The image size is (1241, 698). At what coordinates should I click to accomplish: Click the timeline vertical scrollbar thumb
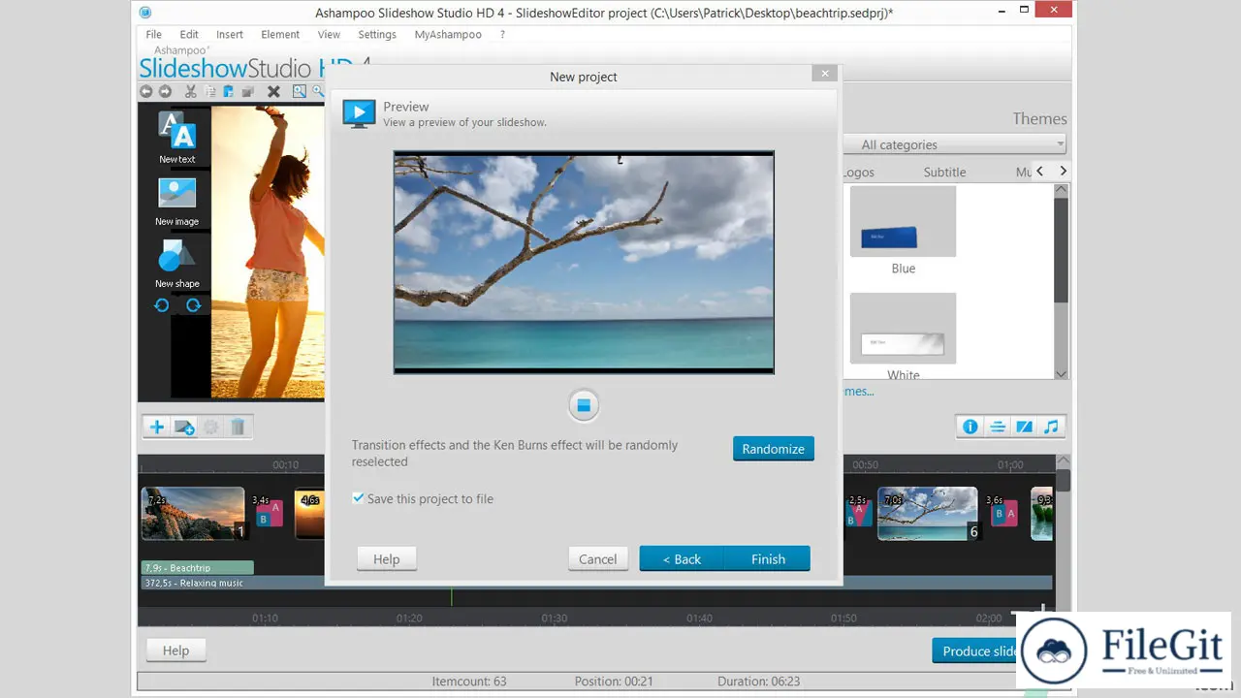tap(1063, 479)
